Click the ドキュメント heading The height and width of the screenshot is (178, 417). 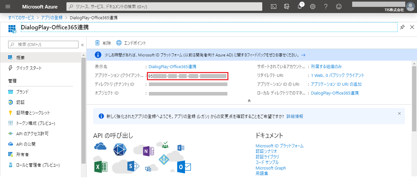(x=269, y=135)
